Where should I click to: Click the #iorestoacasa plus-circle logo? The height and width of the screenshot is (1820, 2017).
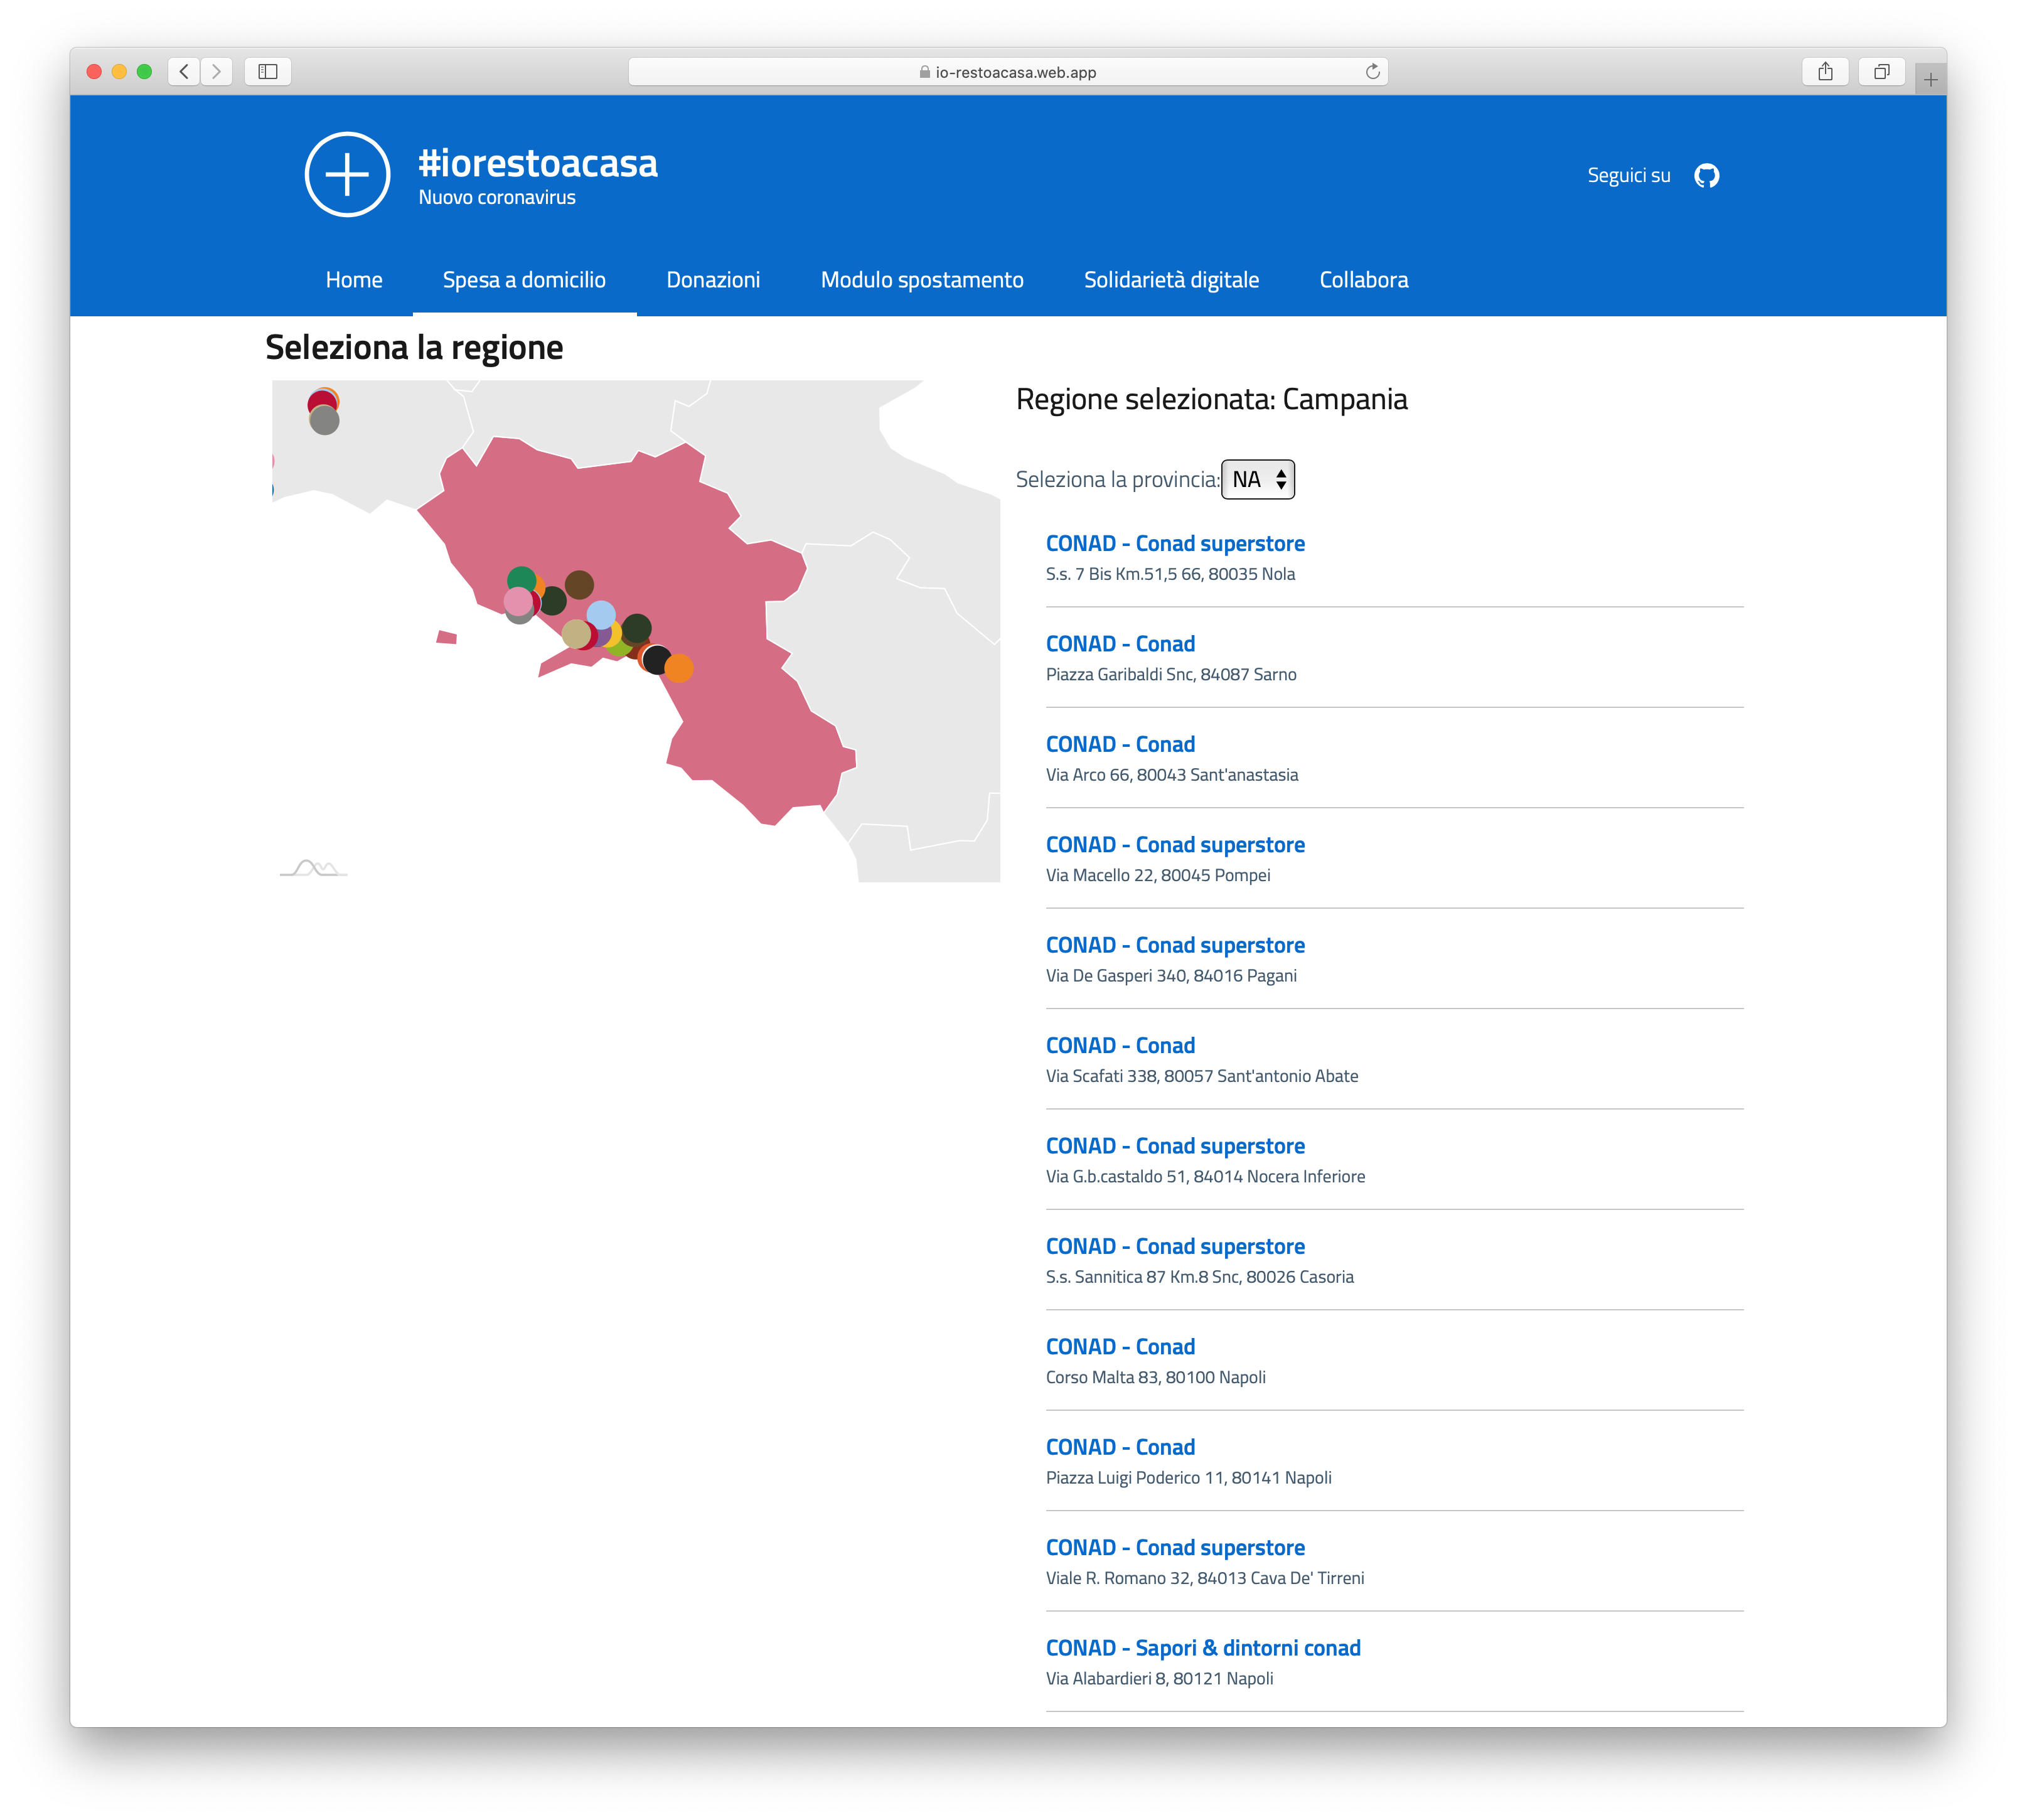coord(347,174)
